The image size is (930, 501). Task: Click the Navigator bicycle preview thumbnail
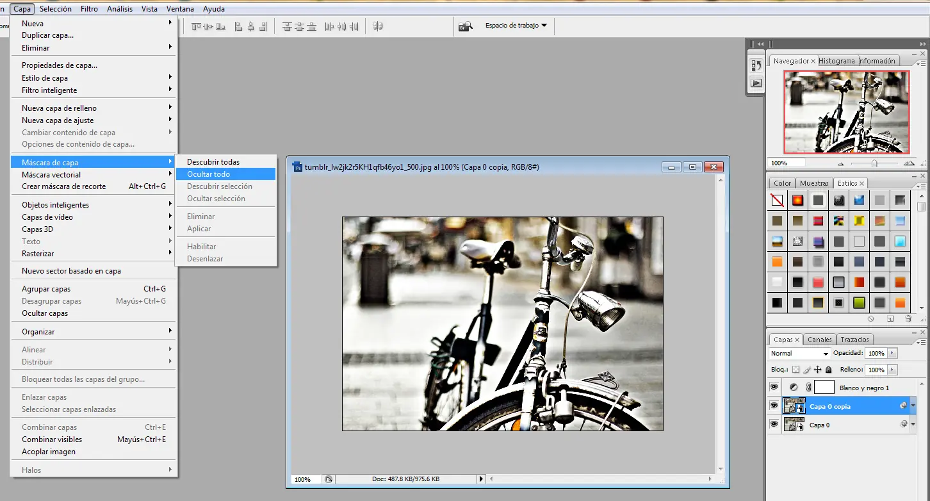(x=846, y=111)
